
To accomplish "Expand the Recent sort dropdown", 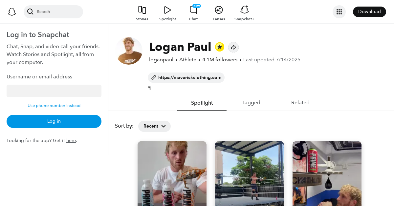I will (x=154, y=126).
